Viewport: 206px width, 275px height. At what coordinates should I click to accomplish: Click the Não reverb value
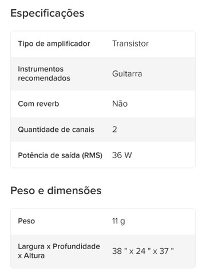point(120,104)
